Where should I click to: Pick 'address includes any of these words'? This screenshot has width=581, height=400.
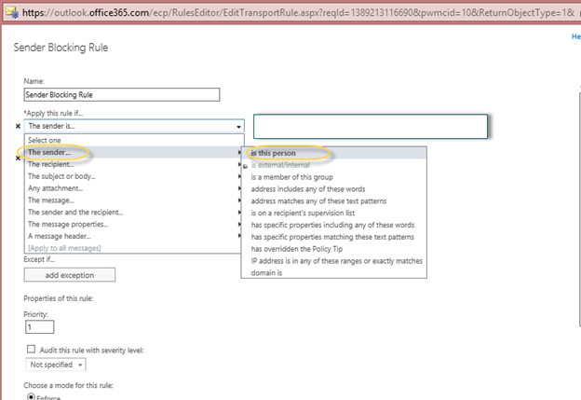click(333, 189)
